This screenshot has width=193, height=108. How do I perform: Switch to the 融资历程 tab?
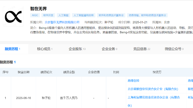[x=12, y=49]
